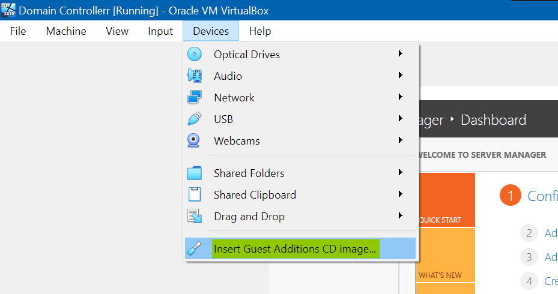558x294 pixels.
Task: Click the Dashboard breadcrumb in Server Manager
Action: 493,120
